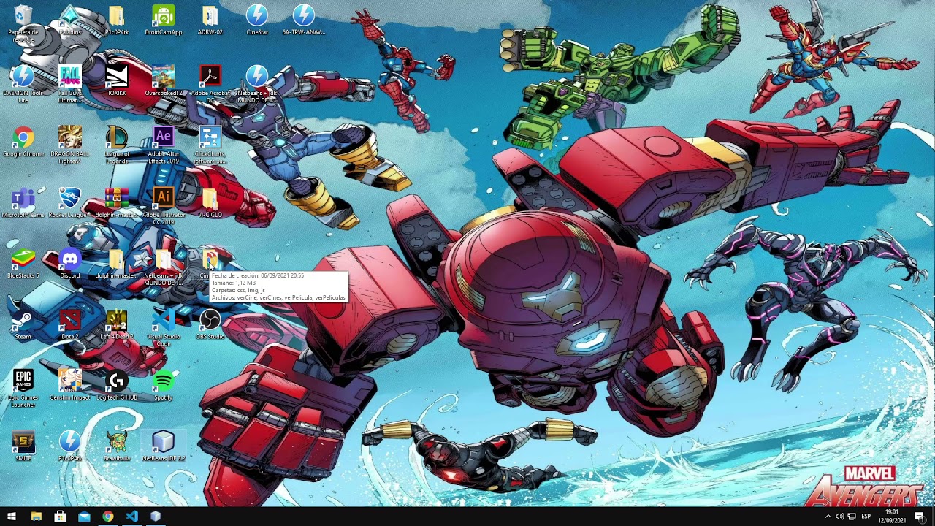
Task: Open Microsoft Store from the taskbar
Action: (x=60, y=517)
